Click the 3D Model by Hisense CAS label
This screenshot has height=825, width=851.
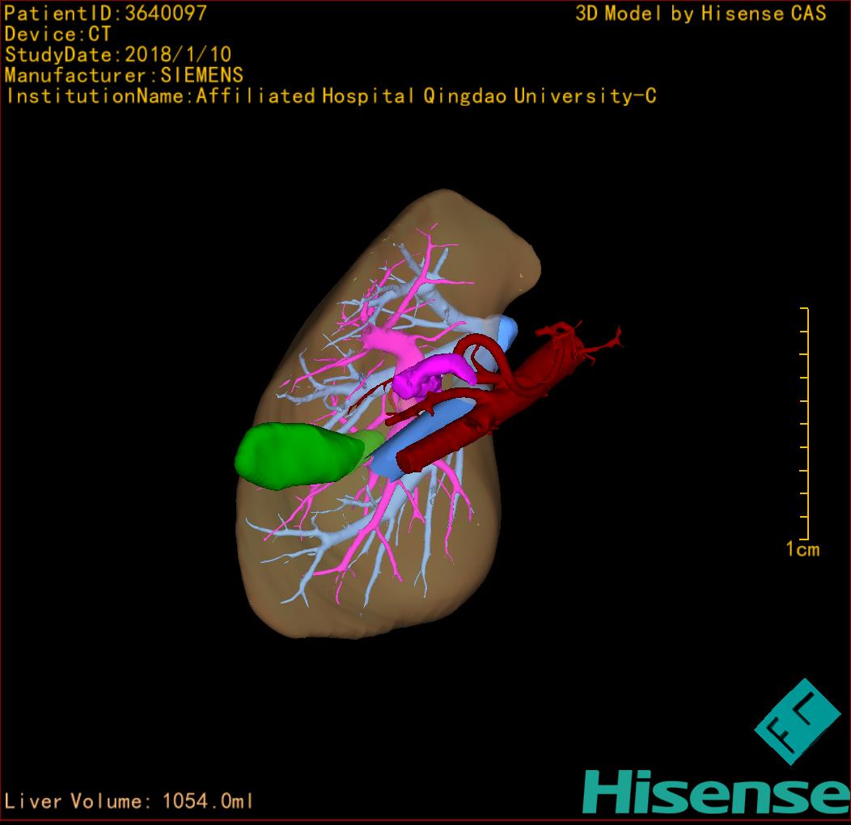[x=701, y=13]
